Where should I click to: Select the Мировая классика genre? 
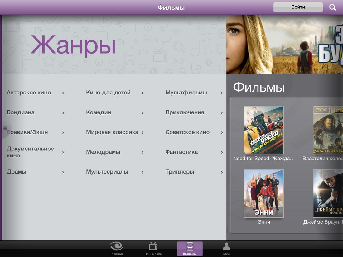112,132
